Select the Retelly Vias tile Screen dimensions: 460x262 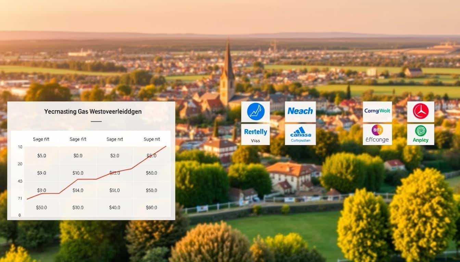[255, 134]
